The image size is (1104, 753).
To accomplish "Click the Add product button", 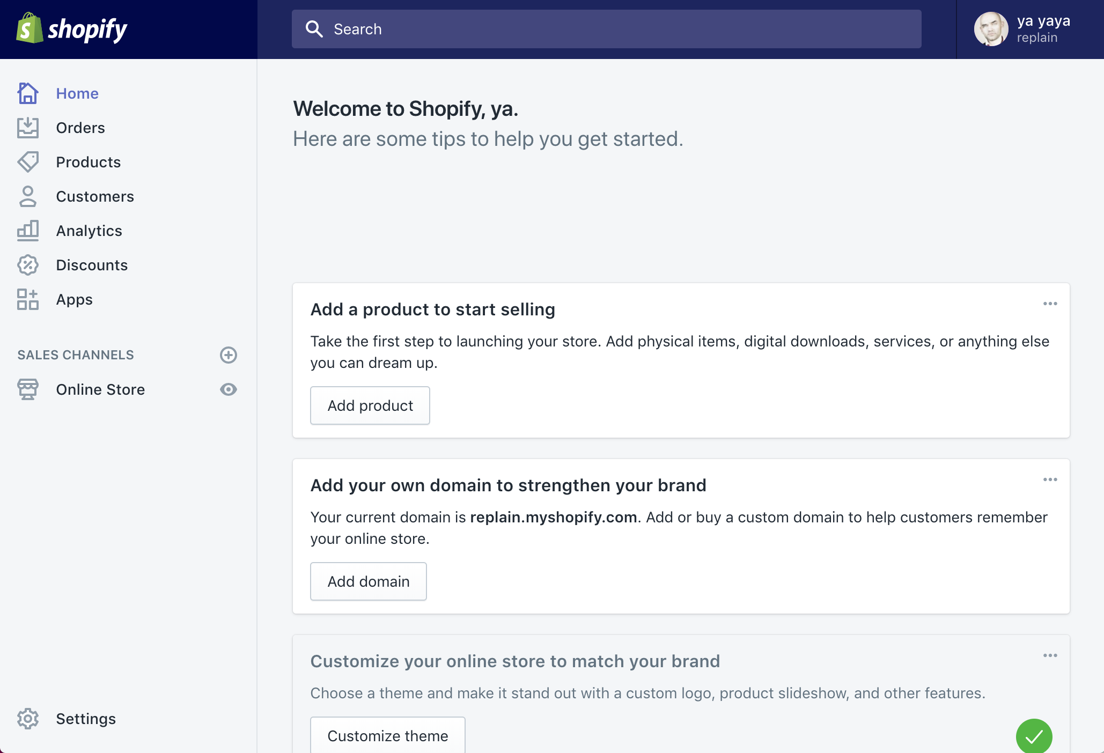I will click(370, 405).
